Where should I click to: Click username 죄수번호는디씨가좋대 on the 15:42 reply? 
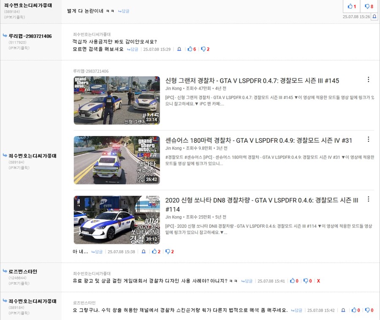click(x=33, y=301)
